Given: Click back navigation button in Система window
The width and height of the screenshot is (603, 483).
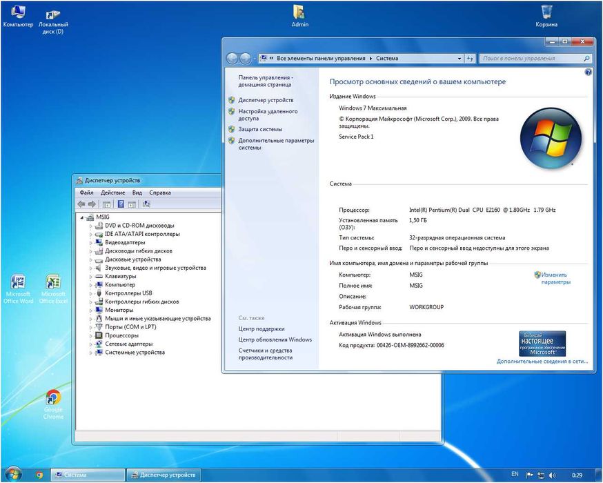Looking at the screenshot, I should (x=232, y=59).
